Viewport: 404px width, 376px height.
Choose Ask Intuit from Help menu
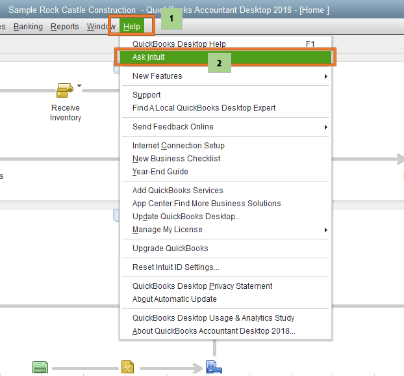225,57
